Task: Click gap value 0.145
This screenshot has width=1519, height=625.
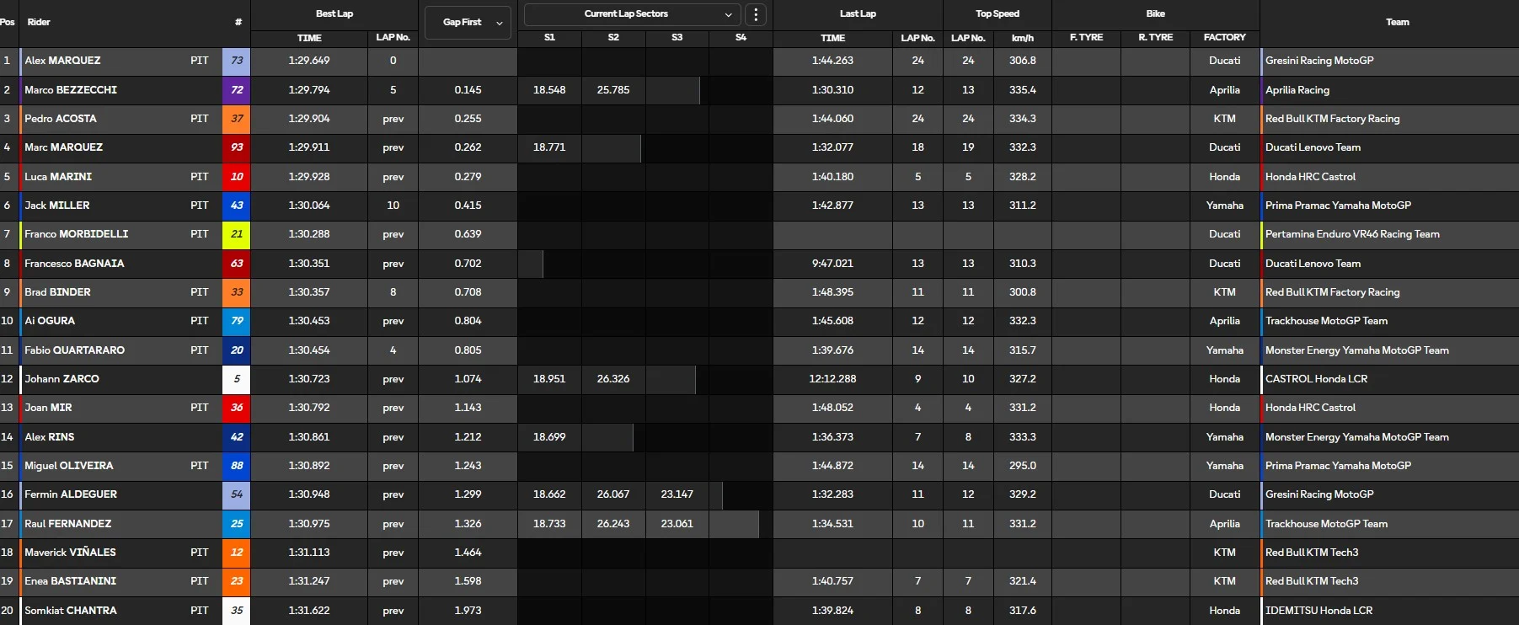Action: pos(468,90)
